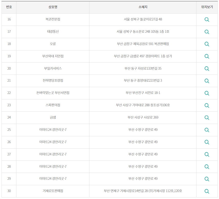Click row number 20
The height and width of the screenshot is (199, 219).
click(9, 68)
